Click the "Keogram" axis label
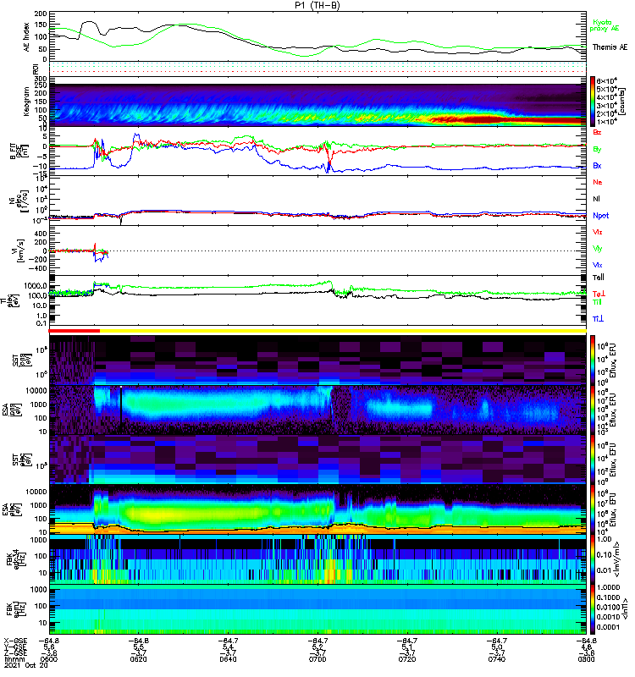The image size is (635, 677). click(x=26, y=102)
